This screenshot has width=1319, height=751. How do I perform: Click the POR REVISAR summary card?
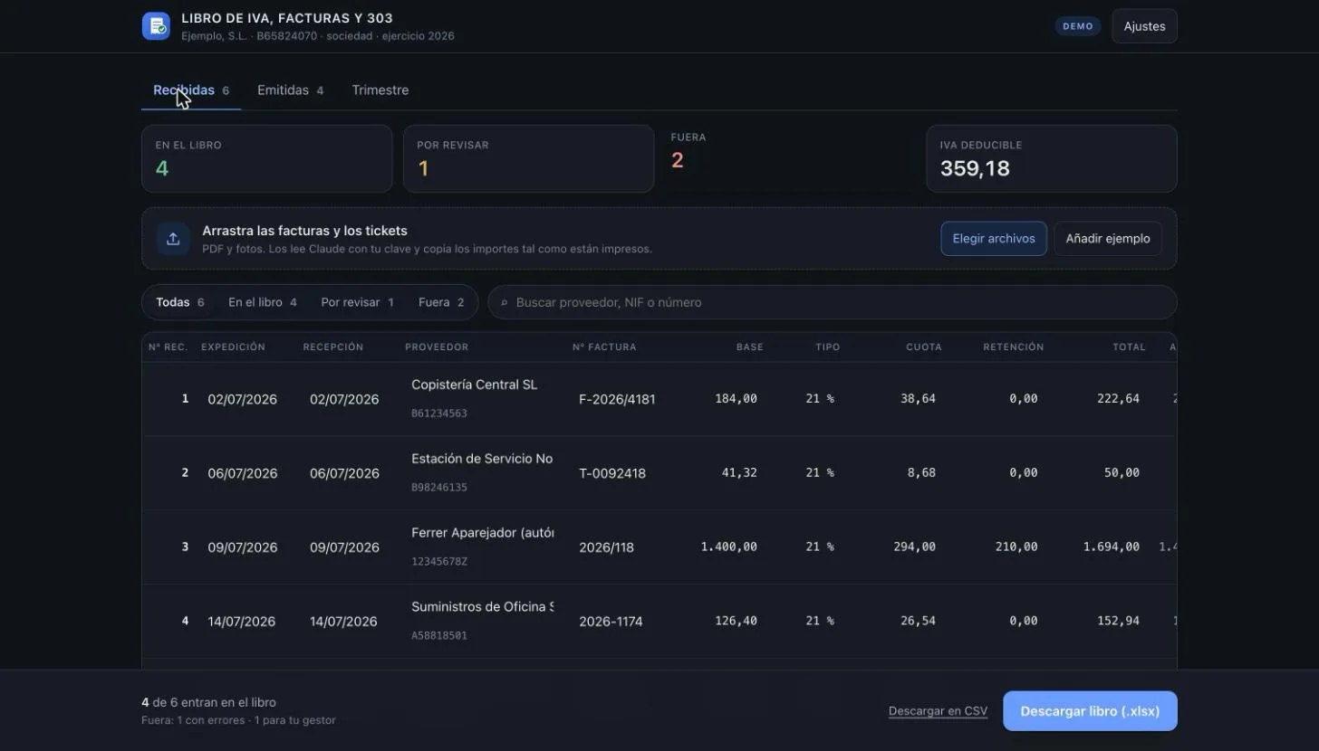(528, 158)
